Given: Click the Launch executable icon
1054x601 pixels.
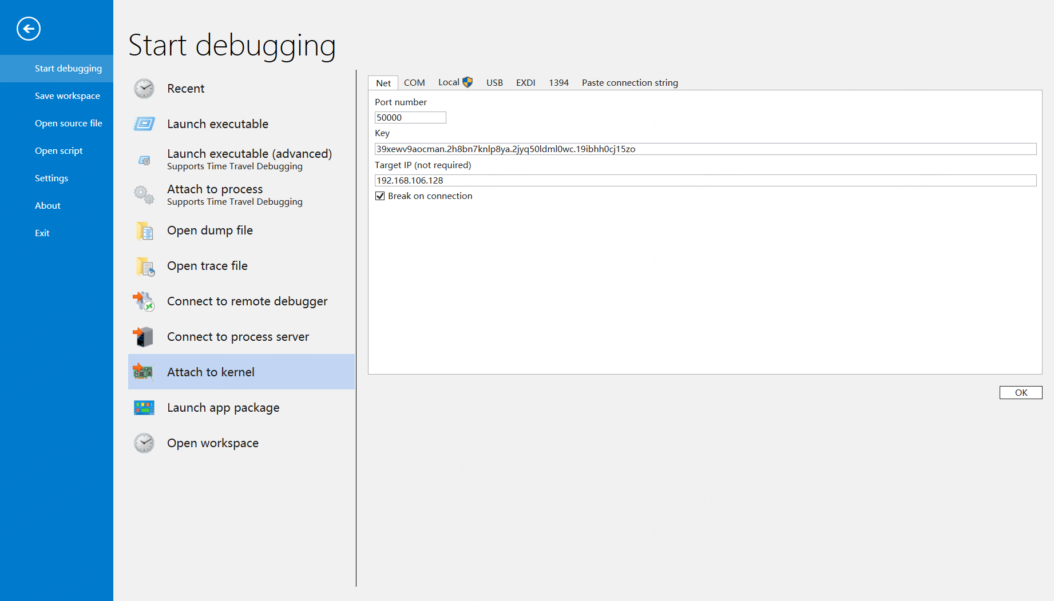Looking at the screenshot, I should [144, 124].
